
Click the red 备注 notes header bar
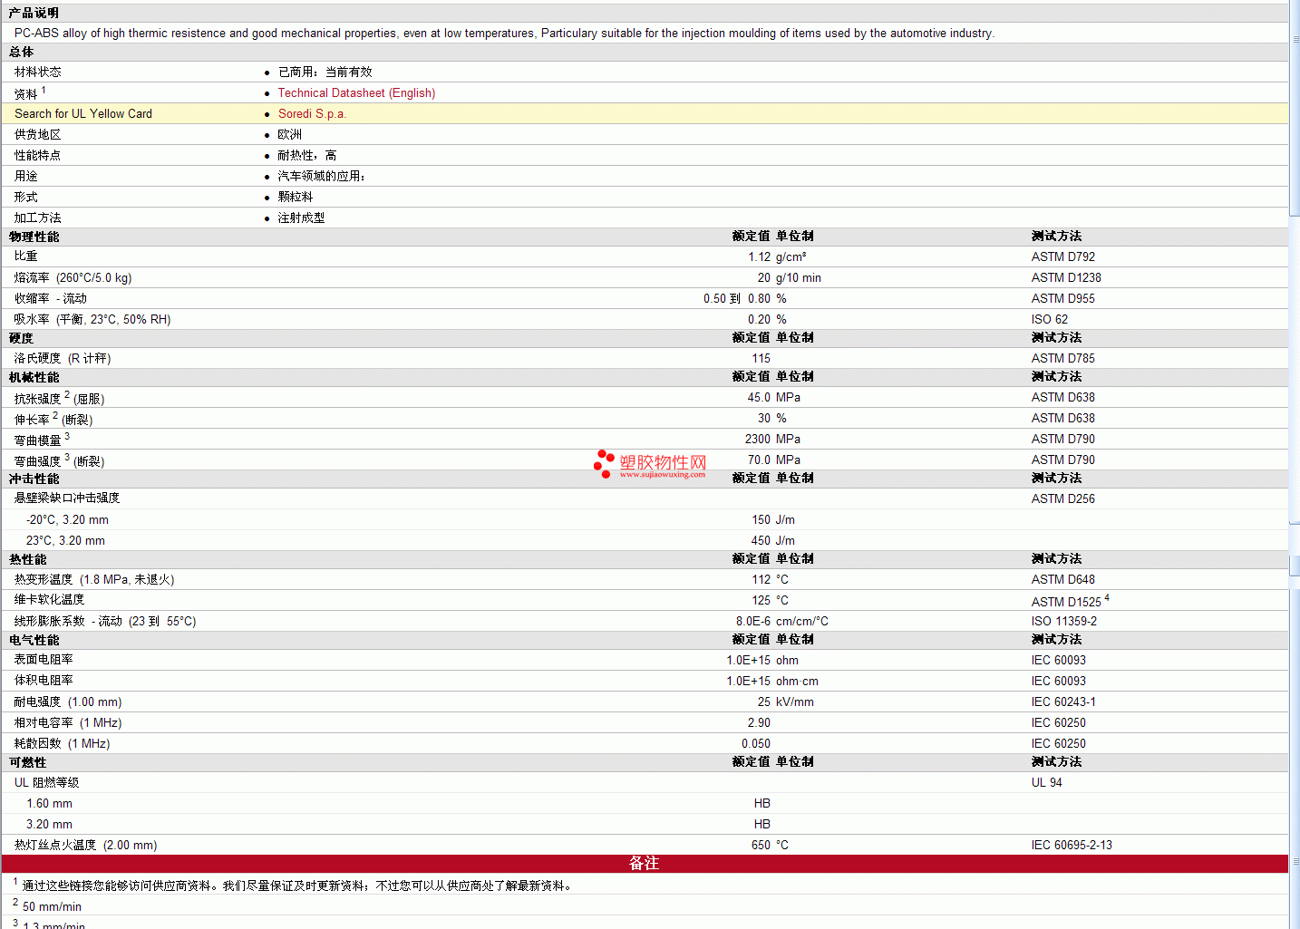[644, 864]
